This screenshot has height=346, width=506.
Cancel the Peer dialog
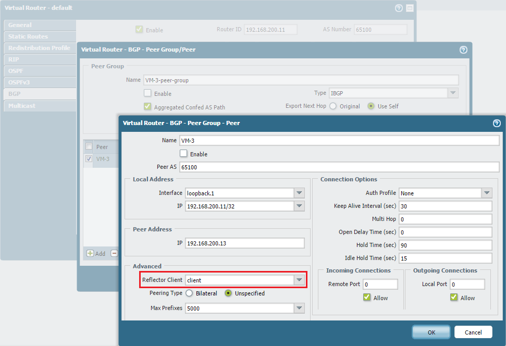[473, 332]
